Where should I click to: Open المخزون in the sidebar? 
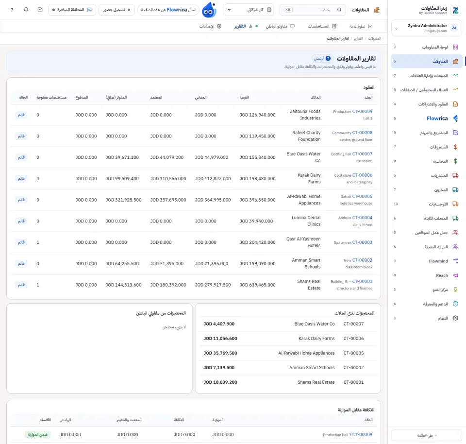coord(427,190)
